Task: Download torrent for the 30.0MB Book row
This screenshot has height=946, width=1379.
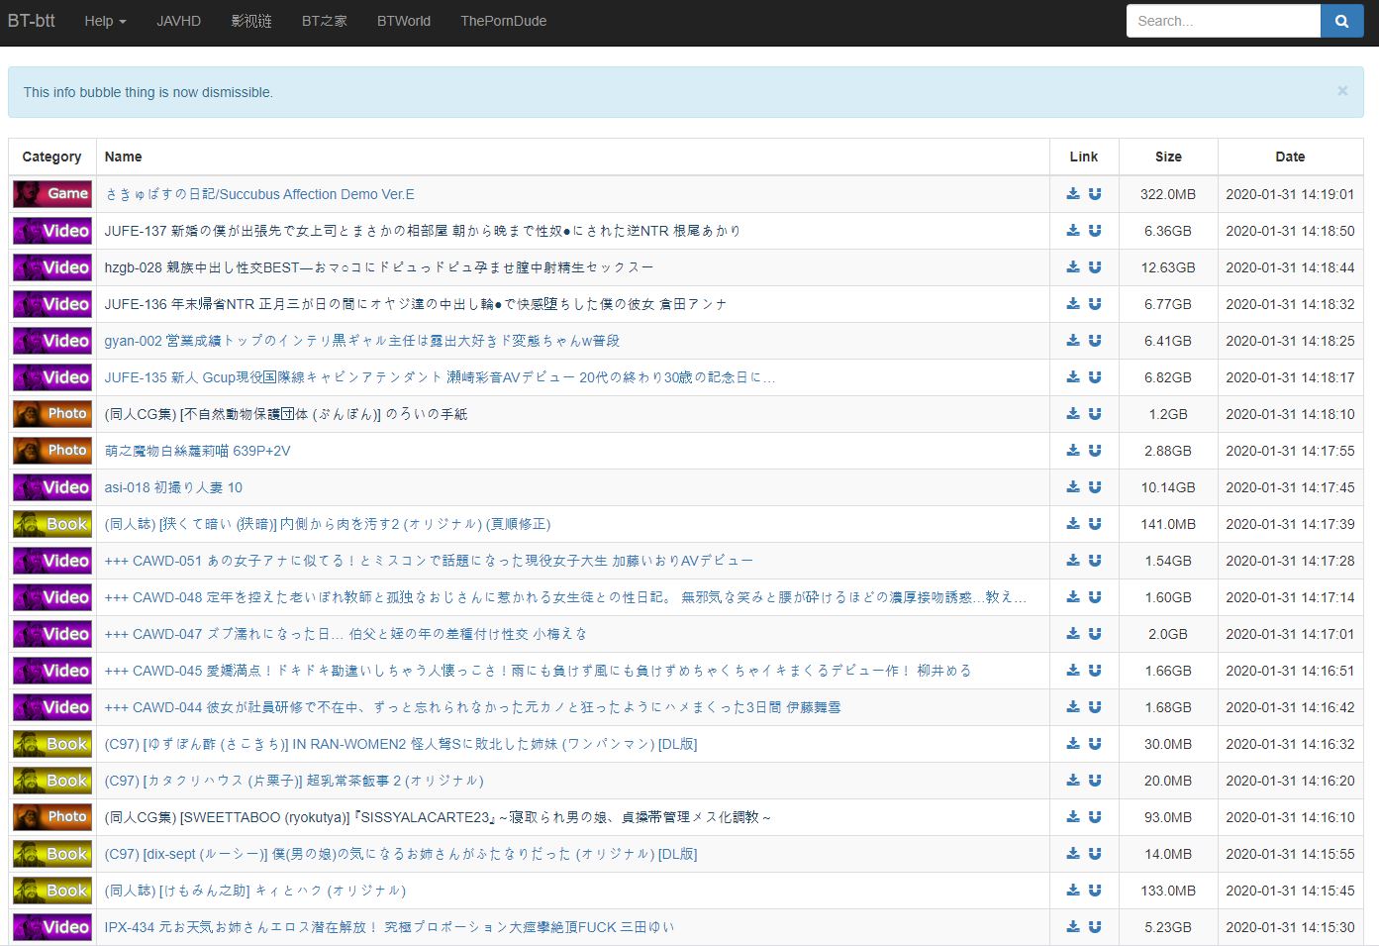Action: click(1073, 744)
